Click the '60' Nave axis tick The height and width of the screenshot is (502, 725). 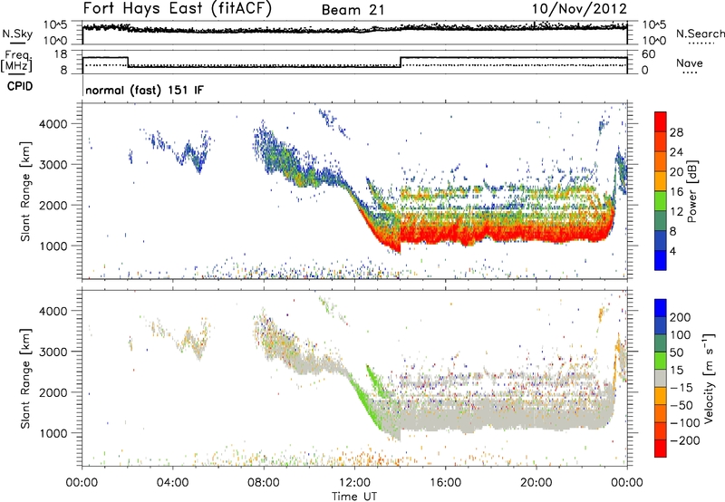click(x=648, y=54)
